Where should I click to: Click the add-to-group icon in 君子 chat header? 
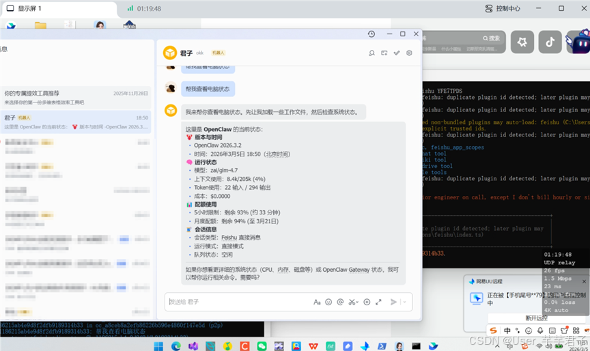point(384,53)
